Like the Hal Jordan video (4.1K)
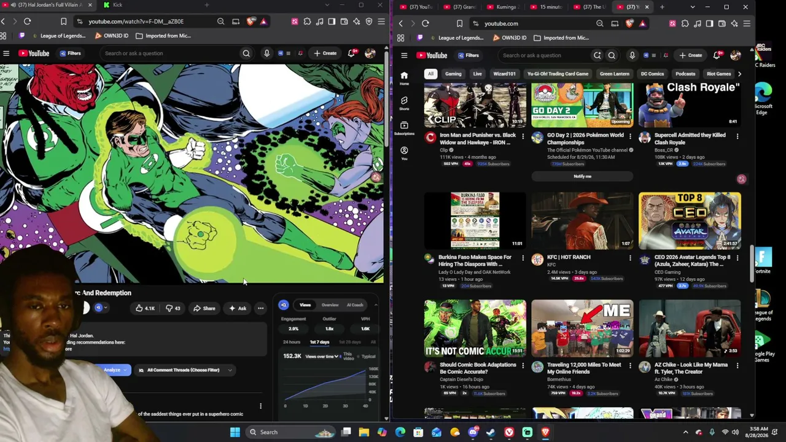This screenshot has width=786, height=442. point(145,308)
